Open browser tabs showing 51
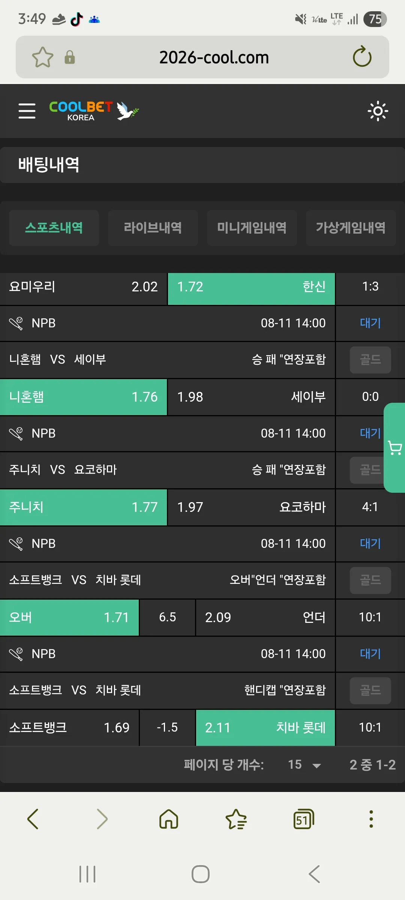The width and height of the screenshot is (405, 900). pyautogui.click(x=303, y=819)
